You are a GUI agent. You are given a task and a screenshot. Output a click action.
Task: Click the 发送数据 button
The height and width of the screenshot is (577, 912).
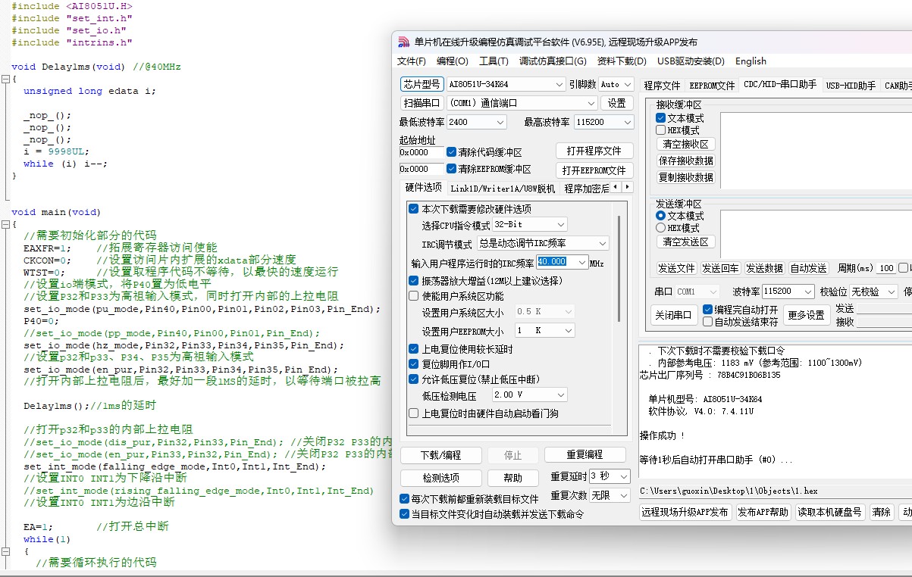(x=764, y=268)
